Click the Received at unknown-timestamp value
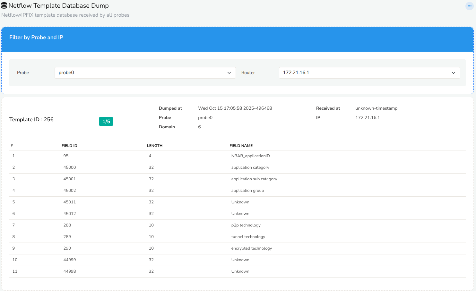The width and height of the screenshot is (476, 291). click(376, 108)
